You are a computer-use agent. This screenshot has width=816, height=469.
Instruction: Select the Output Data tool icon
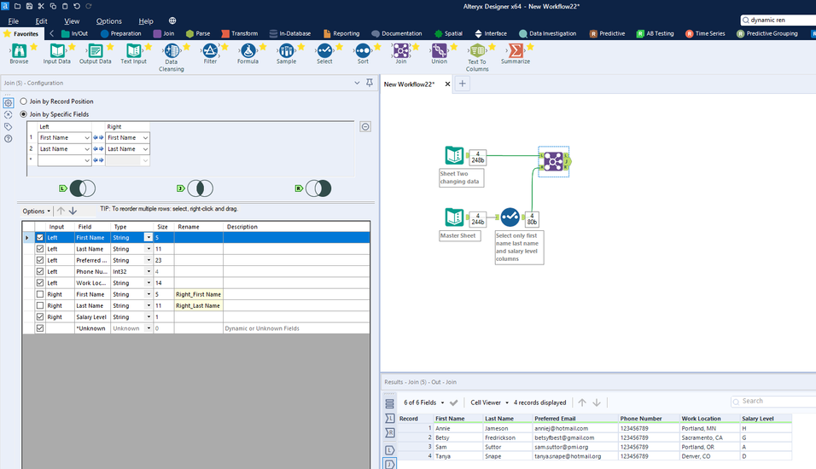96,50
